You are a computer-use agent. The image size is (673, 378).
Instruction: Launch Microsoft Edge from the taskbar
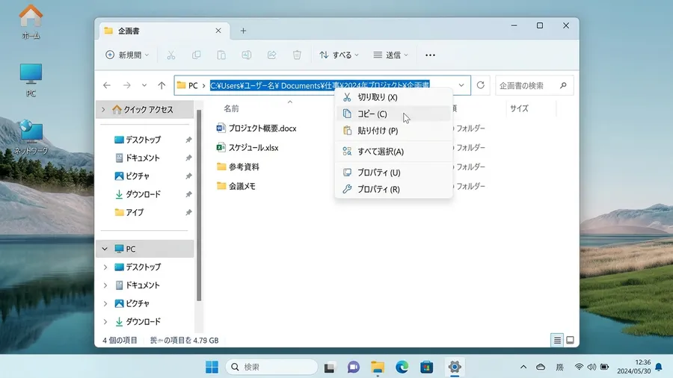coord(402,368)
